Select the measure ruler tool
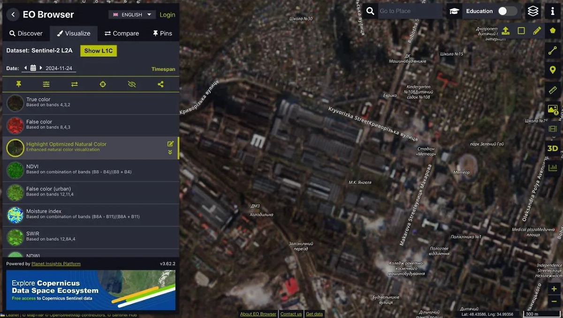 pyautogui.click(x=553, y=90)
